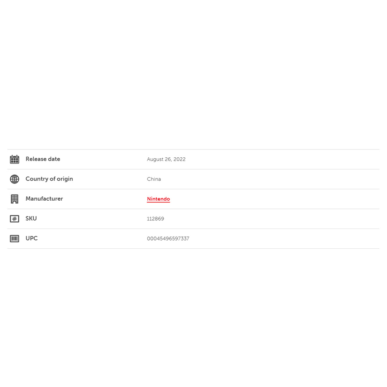The image size is (387, 387).
Task: Click the Release date label
Action: click(x=43, y=159)
